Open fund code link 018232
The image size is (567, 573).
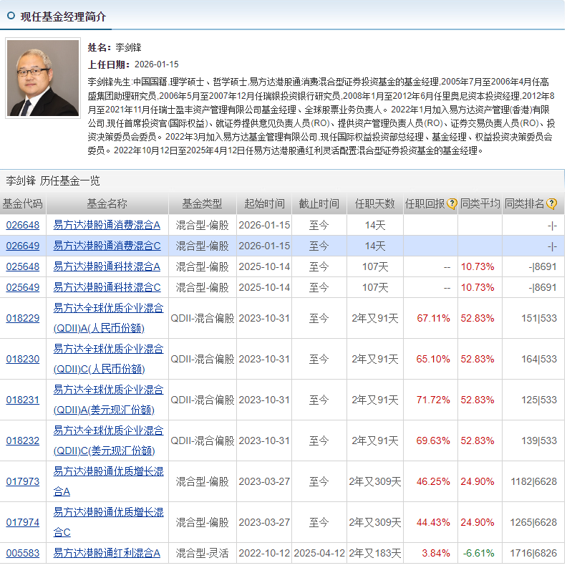tap(23, 440)
